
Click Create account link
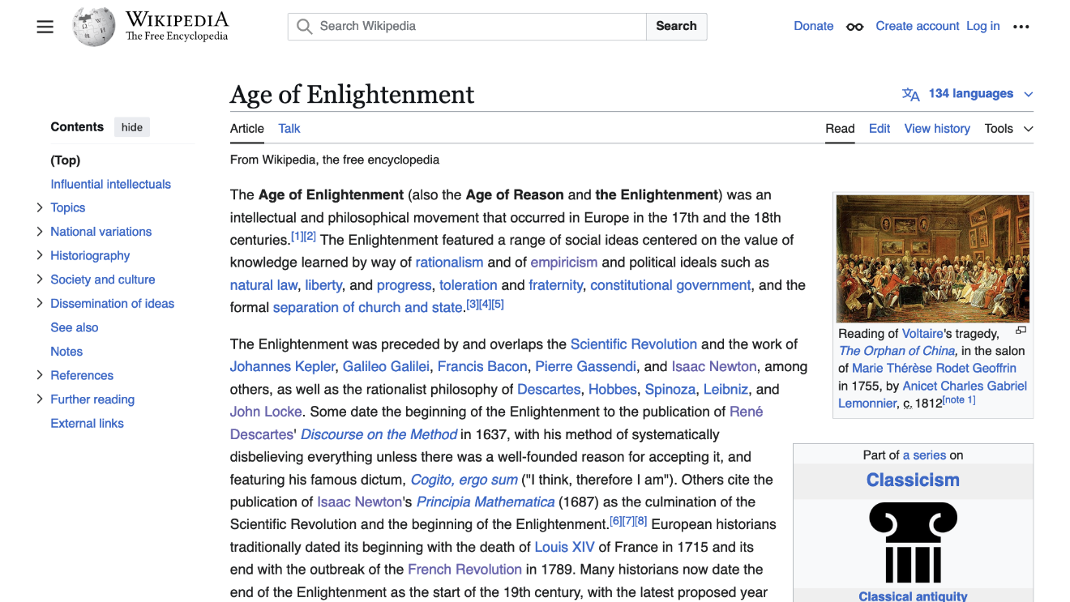(918, 27)
